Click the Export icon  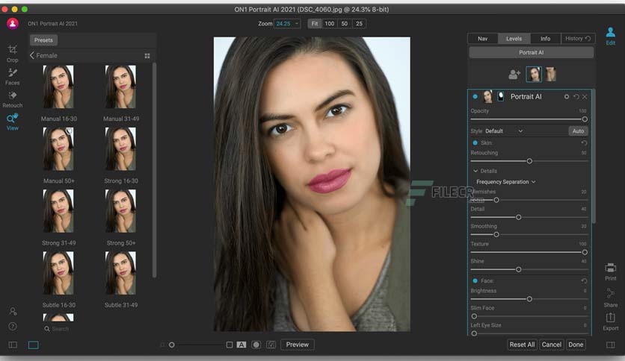610,321
